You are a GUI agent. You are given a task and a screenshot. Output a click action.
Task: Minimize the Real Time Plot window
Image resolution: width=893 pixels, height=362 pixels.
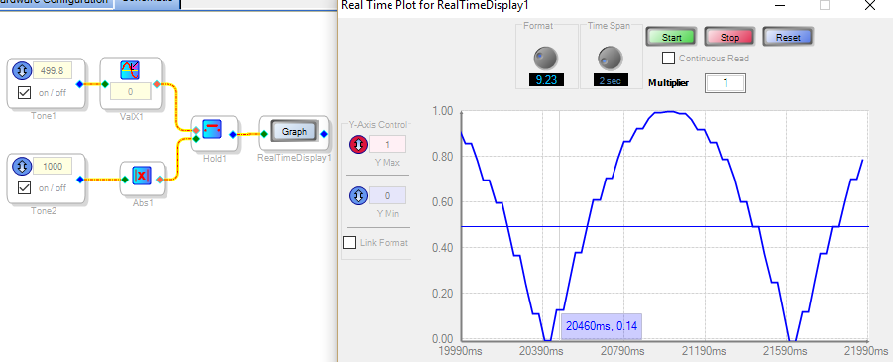point(779,5)
